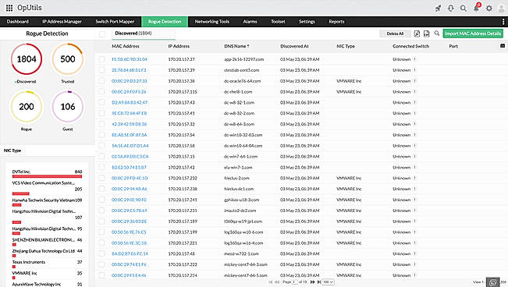Click alert icon in ela-win7-1.com row
The image size is (508, 287).
tap(414, 168)
